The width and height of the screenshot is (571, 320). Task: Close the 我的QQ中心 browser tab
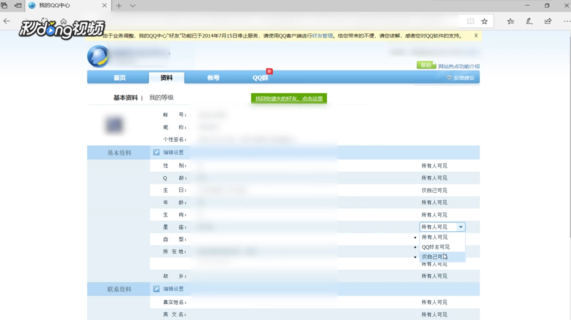(x=104, y=5)
